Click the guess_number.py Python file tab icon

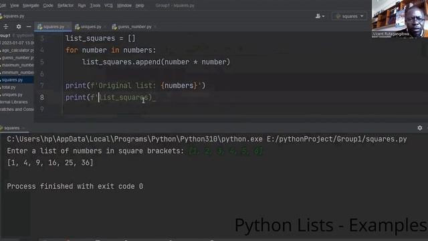point(114,27)
